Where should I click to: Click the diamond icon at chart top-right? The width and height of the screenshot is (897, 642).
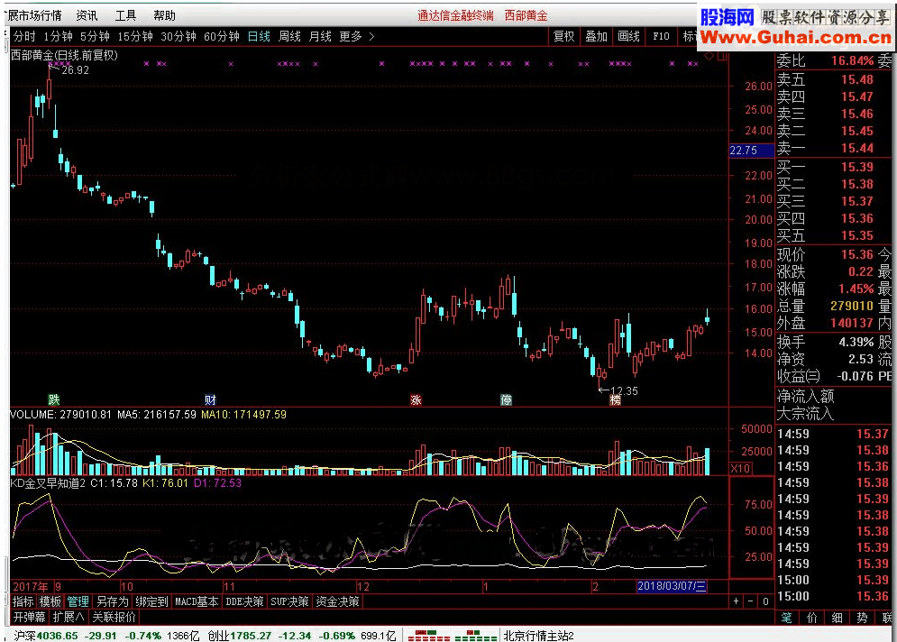(x=709, y=56)
